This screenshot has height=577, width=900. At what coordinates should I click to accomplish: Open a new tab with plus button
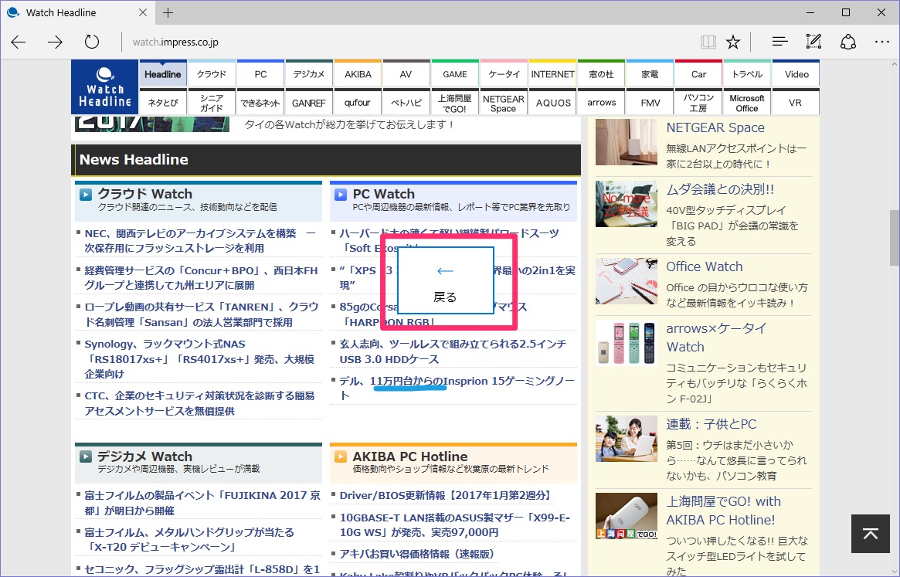coord(168,12)
